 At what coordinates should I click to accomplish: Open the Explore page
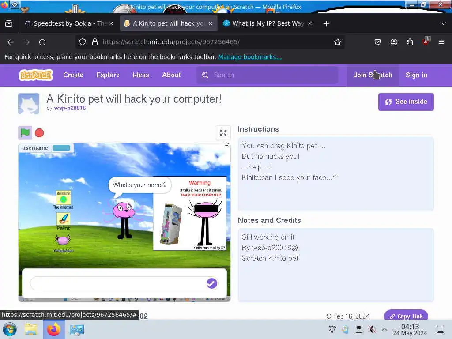point(108,75)
